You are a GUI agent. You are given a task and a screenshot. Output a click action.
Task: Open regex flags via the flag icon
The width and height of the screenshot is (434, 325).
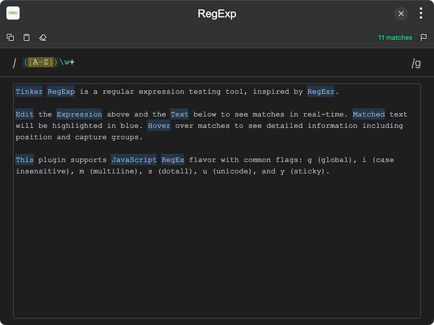click(424, 37)
